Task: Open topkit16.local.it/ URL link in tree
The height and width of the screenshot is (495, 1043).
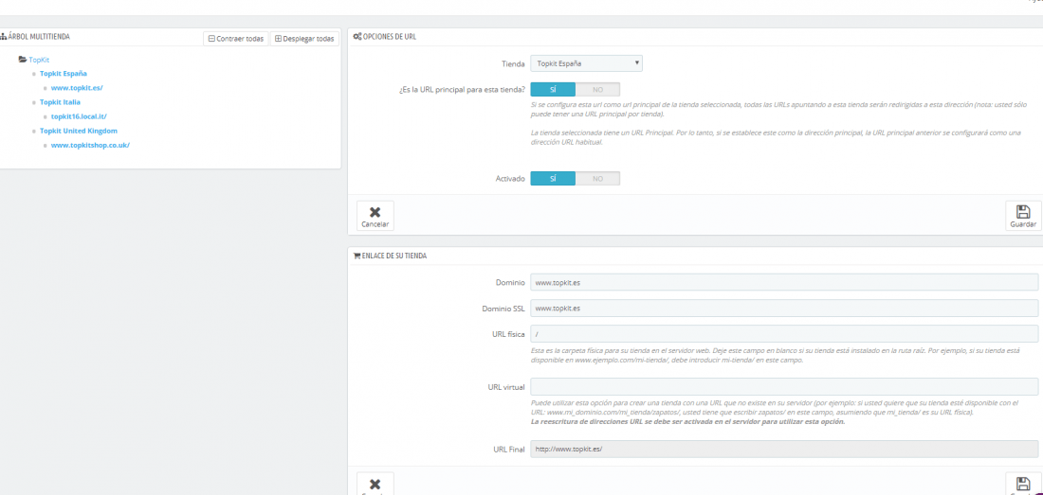Action: (x=79, y=116)
